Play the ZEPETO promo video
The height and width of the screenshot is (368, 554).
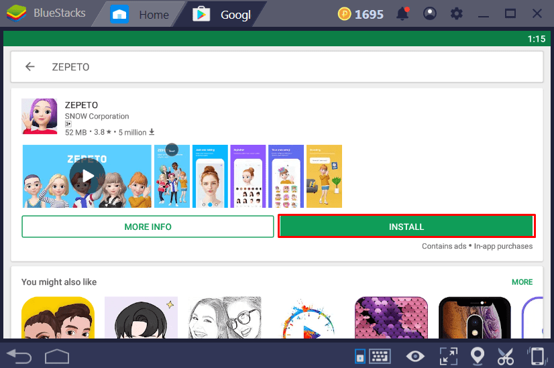[87, 176]
